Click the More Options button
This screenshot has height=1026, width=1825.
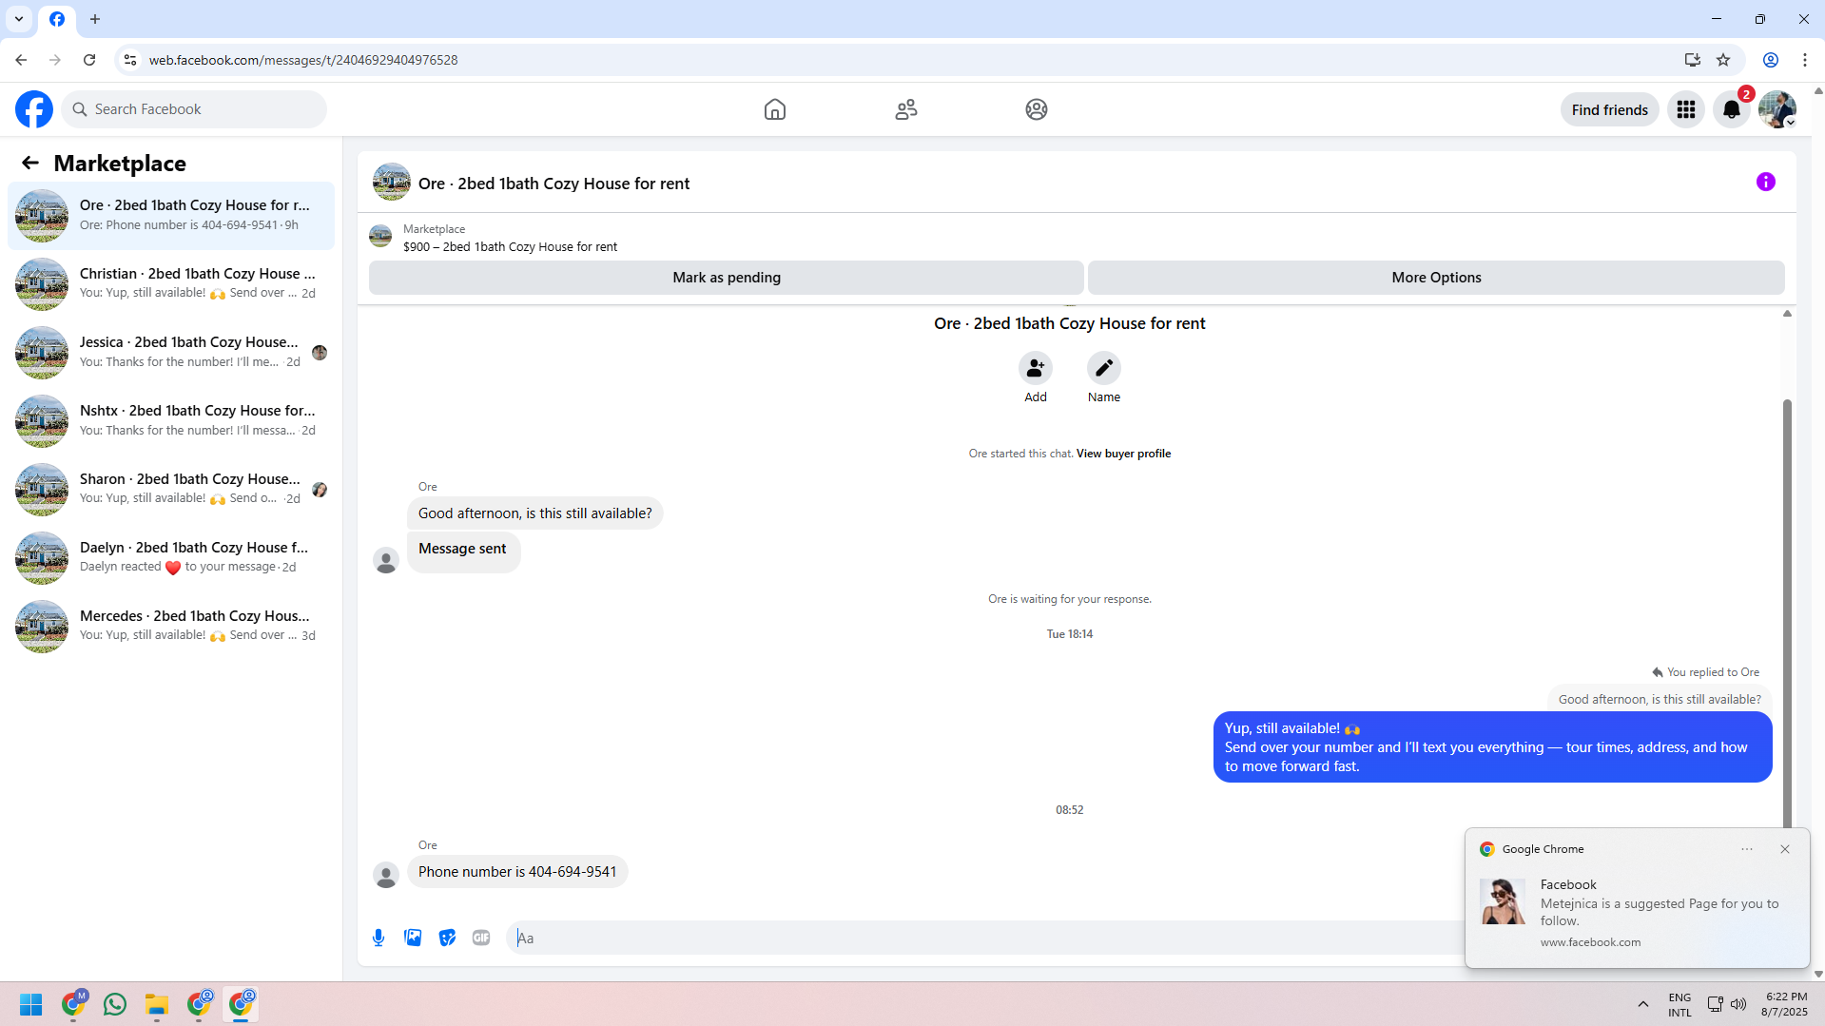click(1436, 278)
